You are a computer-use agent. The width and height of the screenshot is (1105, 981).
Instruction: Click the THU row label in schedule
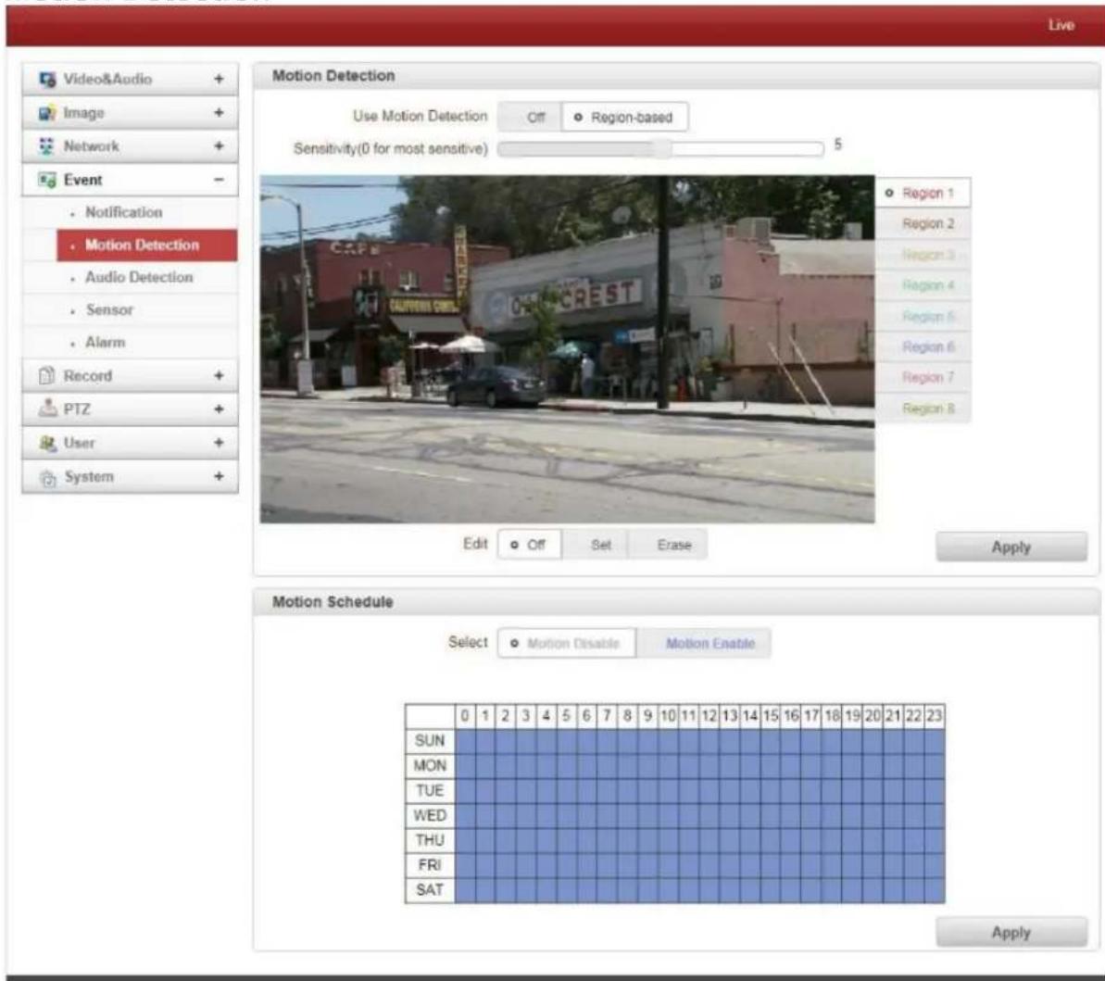coord(430,840)
